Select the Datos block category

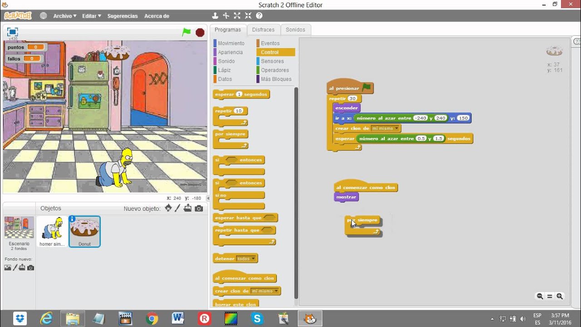coord(225,79)
